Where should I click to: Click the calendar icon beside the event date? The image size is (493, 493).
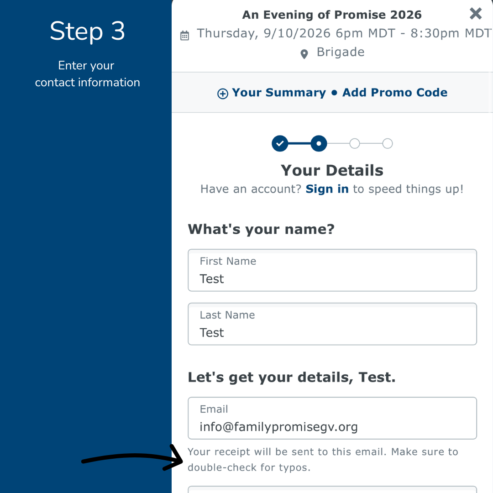[x=184, y=36]
